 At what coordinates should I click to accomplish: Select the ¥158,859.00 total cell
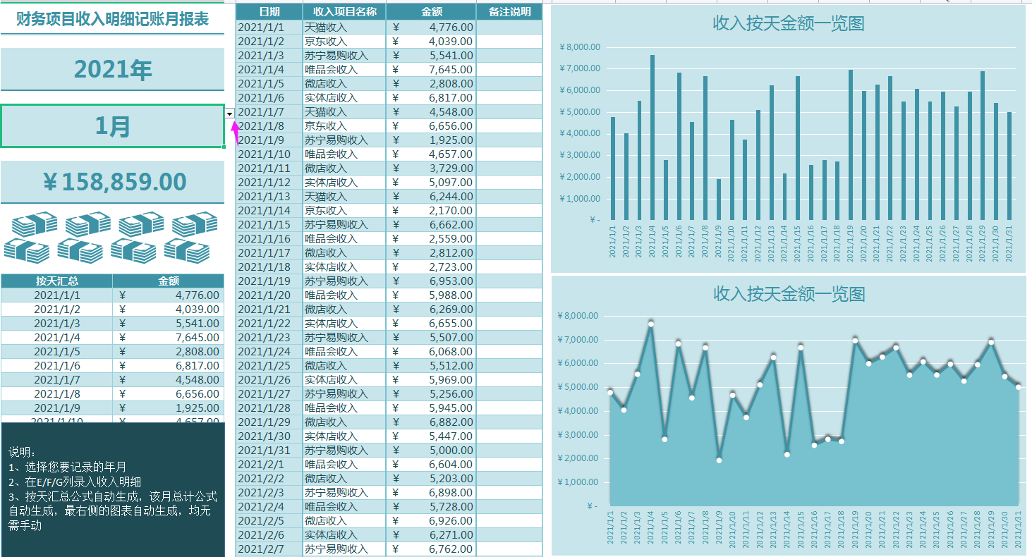click(113, 182)
